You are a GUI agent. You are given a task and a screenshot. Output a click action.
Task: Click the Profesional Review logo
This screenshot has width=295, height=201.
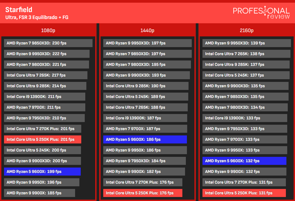[x=261, y=13]
